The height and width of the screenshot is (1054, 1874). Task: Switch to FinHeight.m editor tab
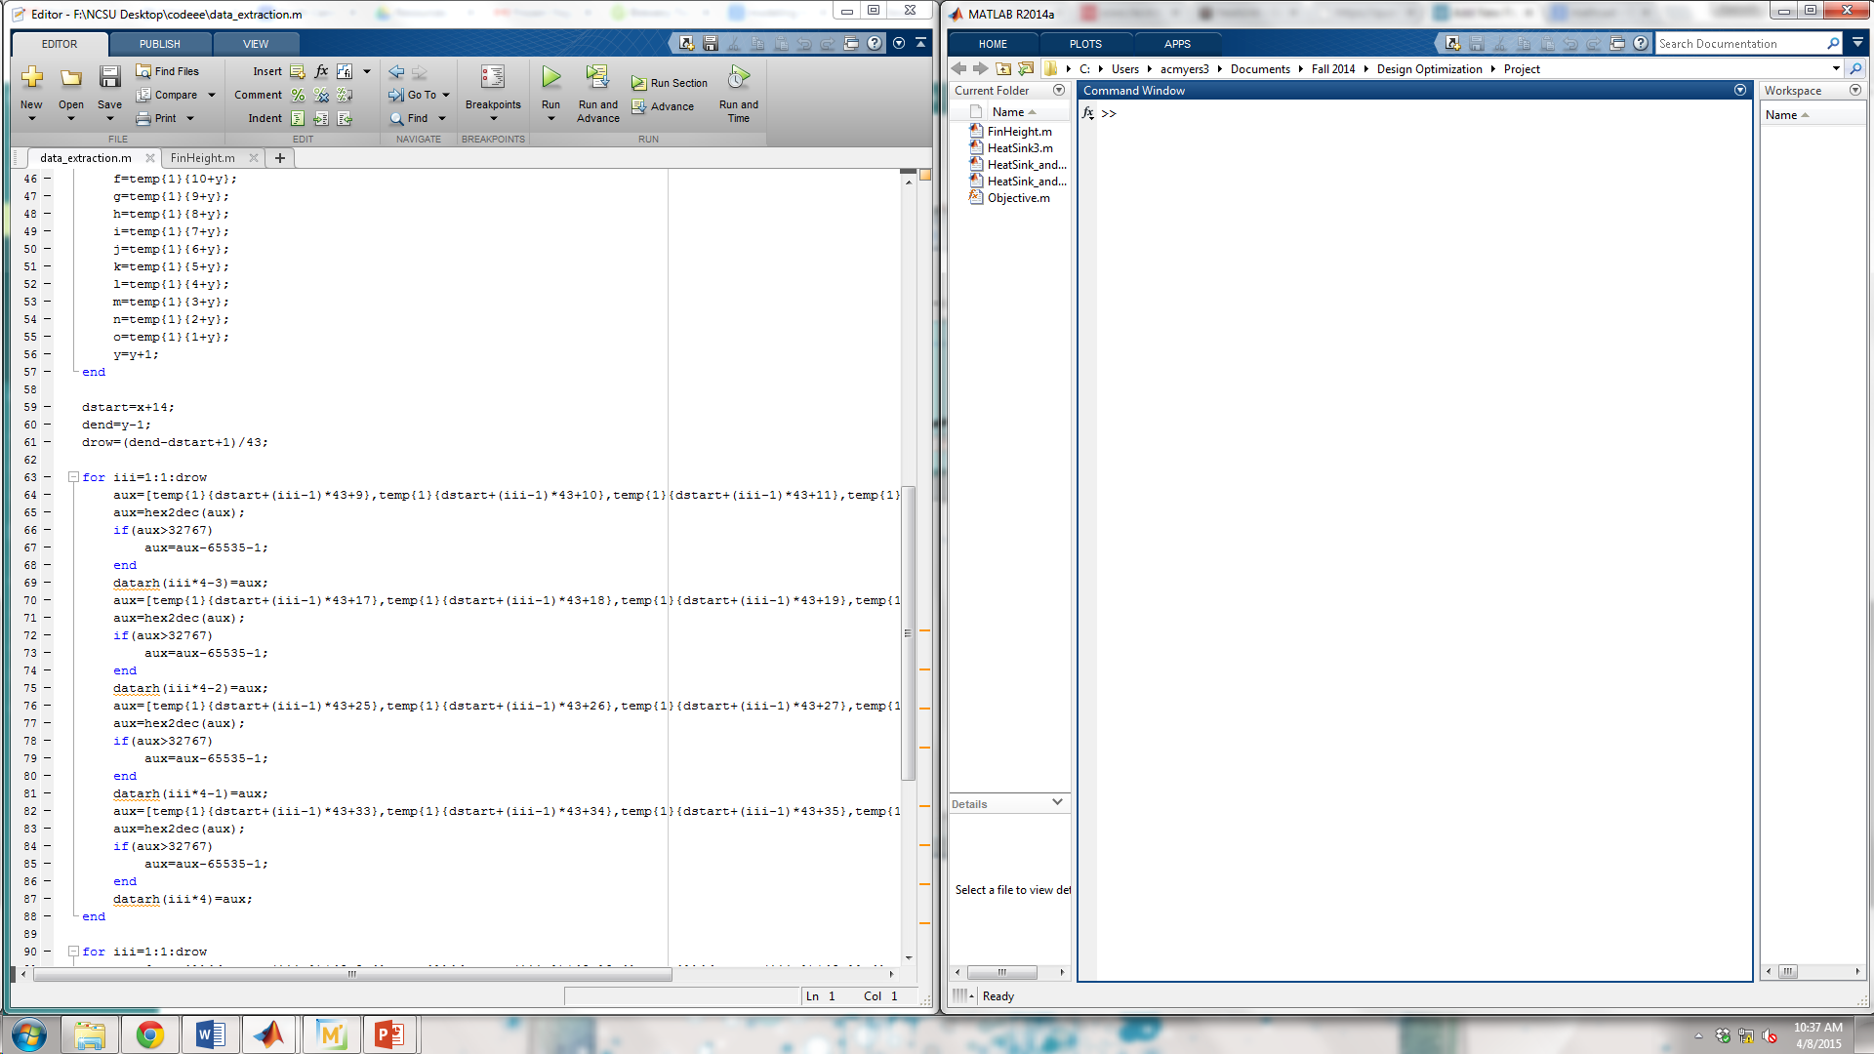click(202, 158)
